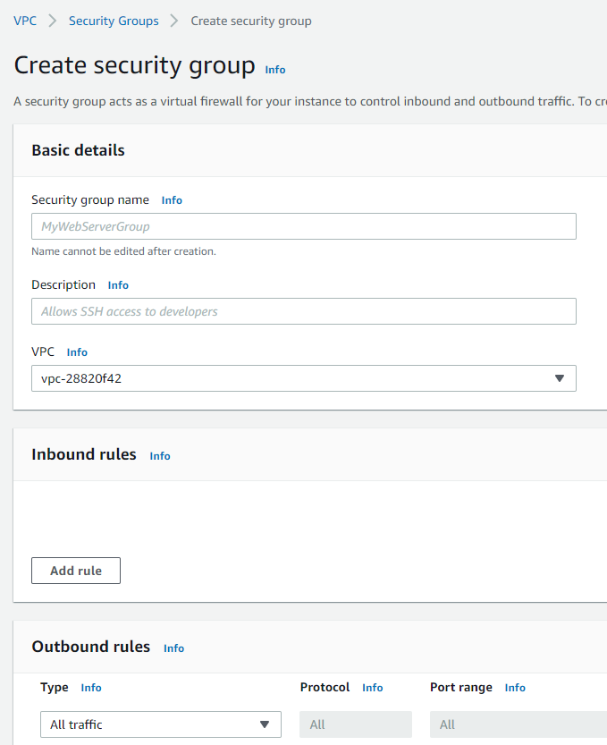The width and height of the screenshot is (607, 745).
Task: Open the Security Groups breadcrumb link
Action: pos(114,21)
